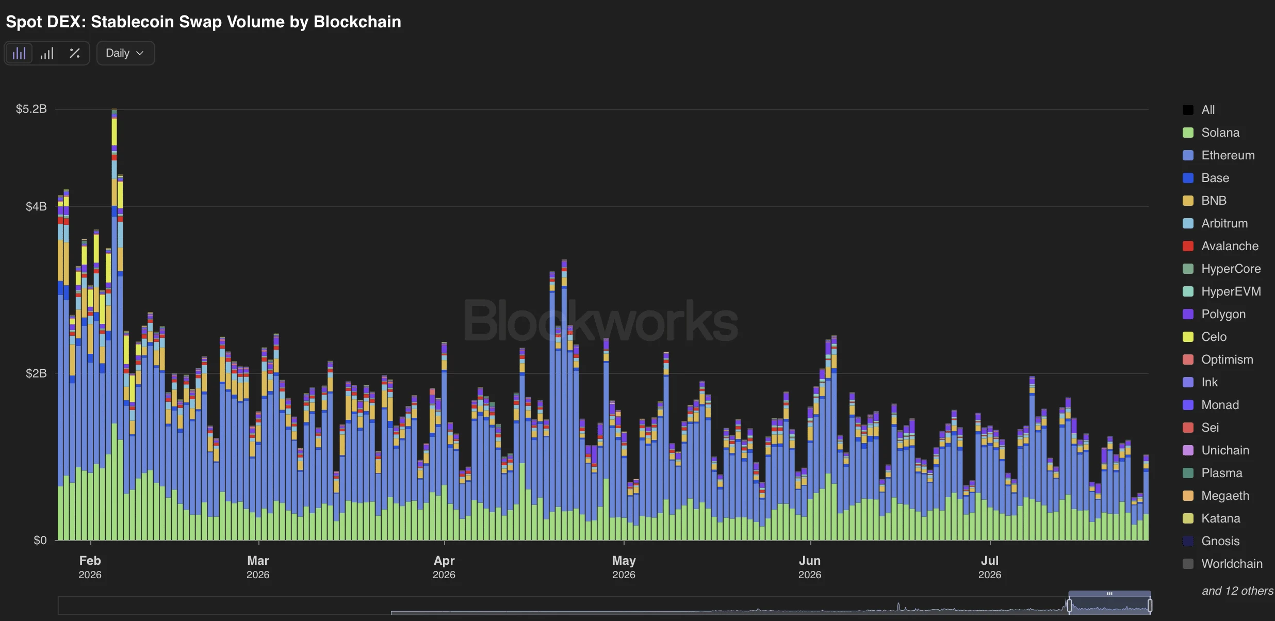Click the May 2026 axis label
This screenshot has height=621, width=1275.
(624, 567)
